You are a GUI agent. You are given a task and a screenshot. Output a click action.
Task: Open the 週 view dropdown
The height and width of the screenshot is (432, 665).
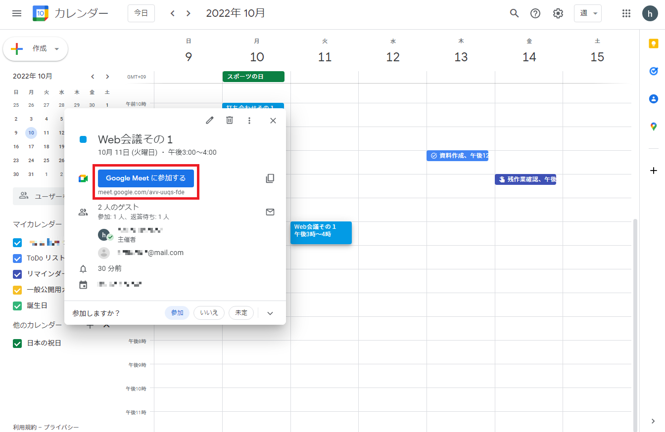(x=588, y=13)
